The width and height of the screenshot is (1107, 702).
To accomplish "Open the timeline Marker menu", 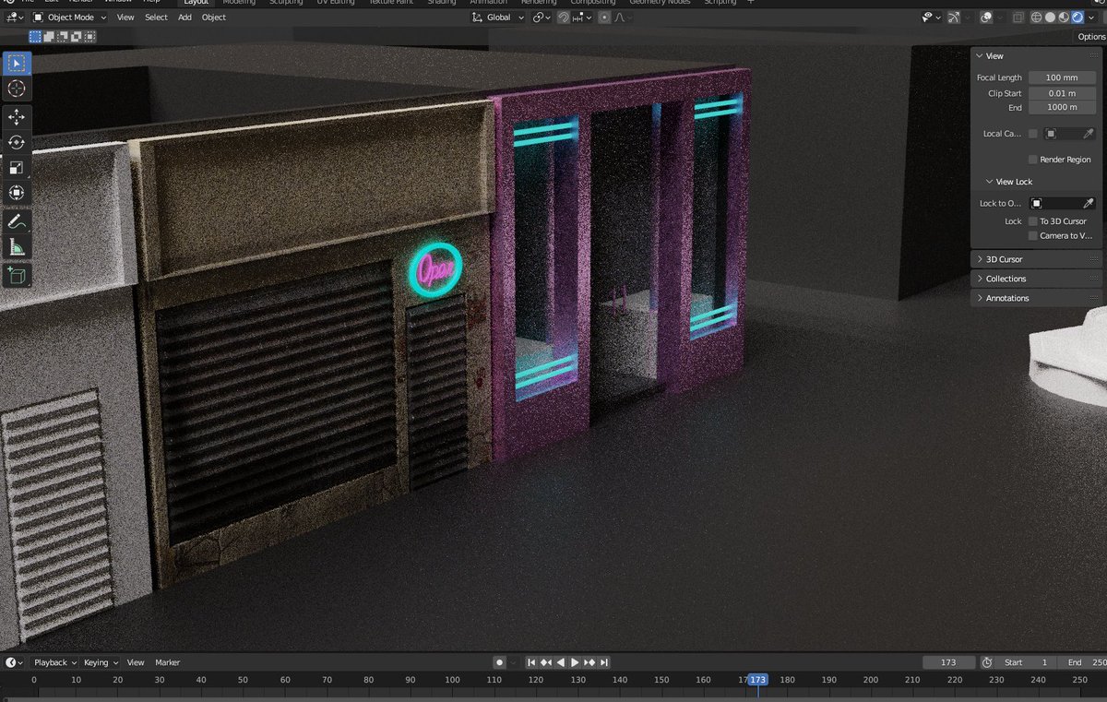I will tap(167, 662).
